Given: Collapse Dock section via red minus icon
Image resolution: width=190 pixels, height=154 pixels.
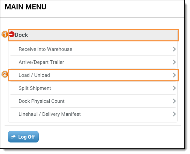Looking at the screenshot, I should pyautogui.click(x=12, y=34).
